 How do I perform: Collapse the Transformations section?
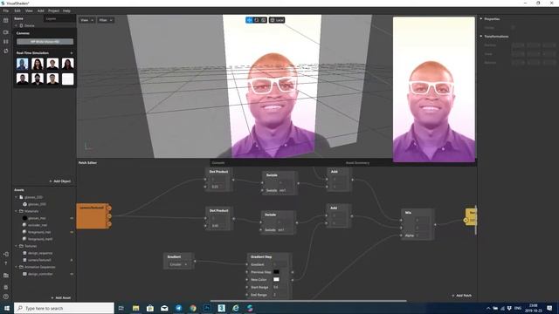481,37
